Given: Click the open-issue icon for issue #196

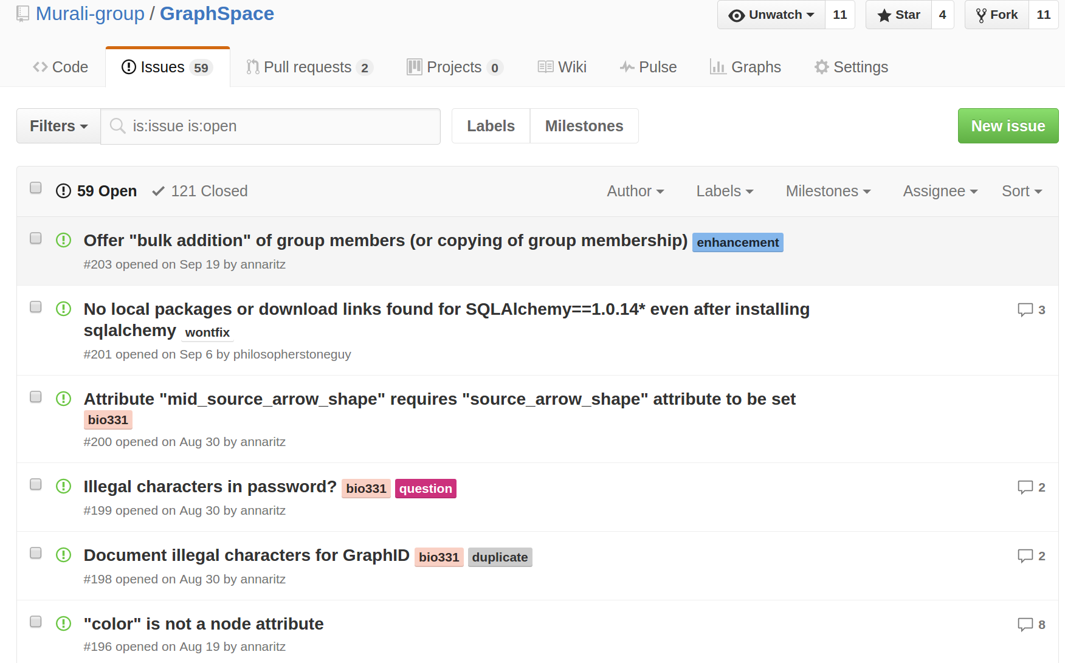Looking at the screenshot, I should point(63,623).
